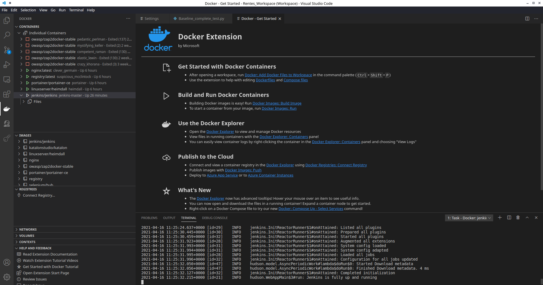Open editor more actions ellipsis
The width and height of the screenshot is (543, 285).
tap(536, 18)
